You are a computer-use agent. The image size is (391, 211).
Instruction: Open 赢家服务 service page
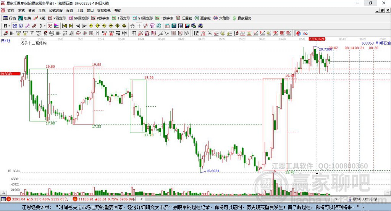242,18
